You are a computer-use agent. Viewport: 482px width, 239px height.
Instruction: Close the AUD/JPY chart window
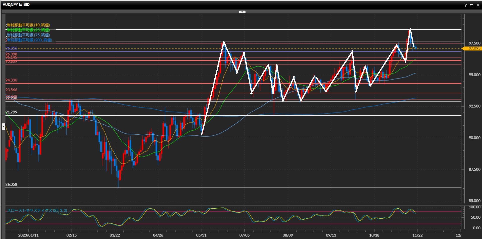pos(478,5)
